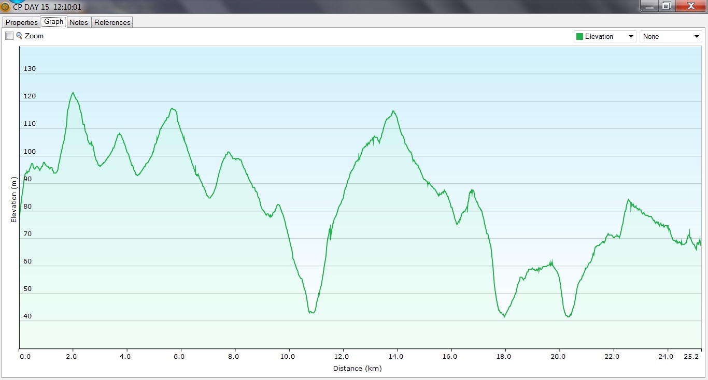Open the Notes tab
Screen dimensions: 708x380
(x=79, y=22)
